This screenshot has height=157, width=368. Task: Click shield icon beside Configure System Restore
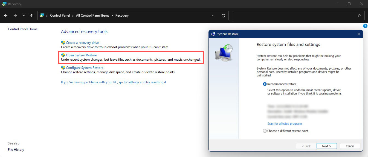[x=63, y=68]
